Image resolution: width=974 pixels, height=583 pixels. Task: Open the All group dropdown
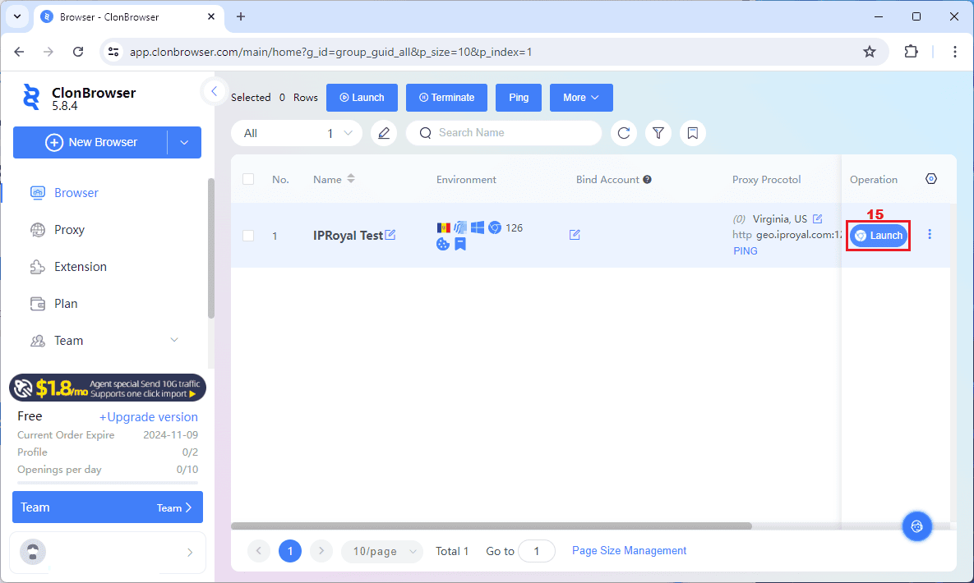(x=297, y=133)
